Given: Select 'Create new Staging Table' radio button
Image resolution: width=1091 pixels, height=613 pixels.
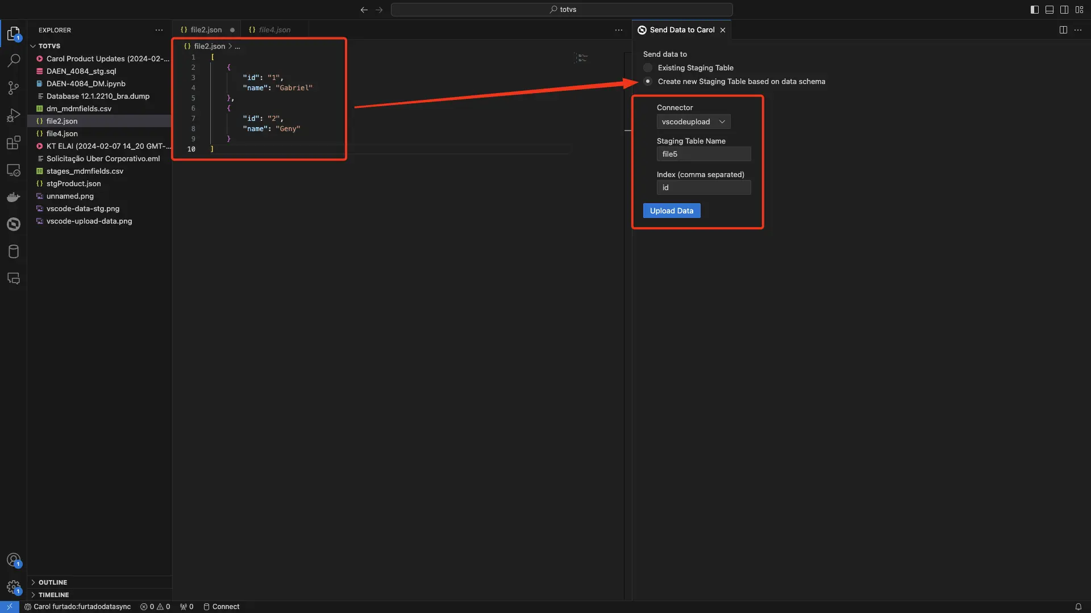Looking at the screenshot, I should click(648, 81).
